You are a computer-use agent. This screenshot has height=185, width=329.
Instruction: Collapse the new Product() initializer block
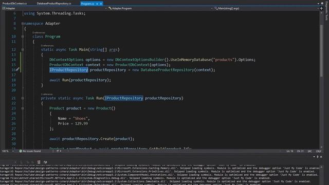tap(23, 108)
